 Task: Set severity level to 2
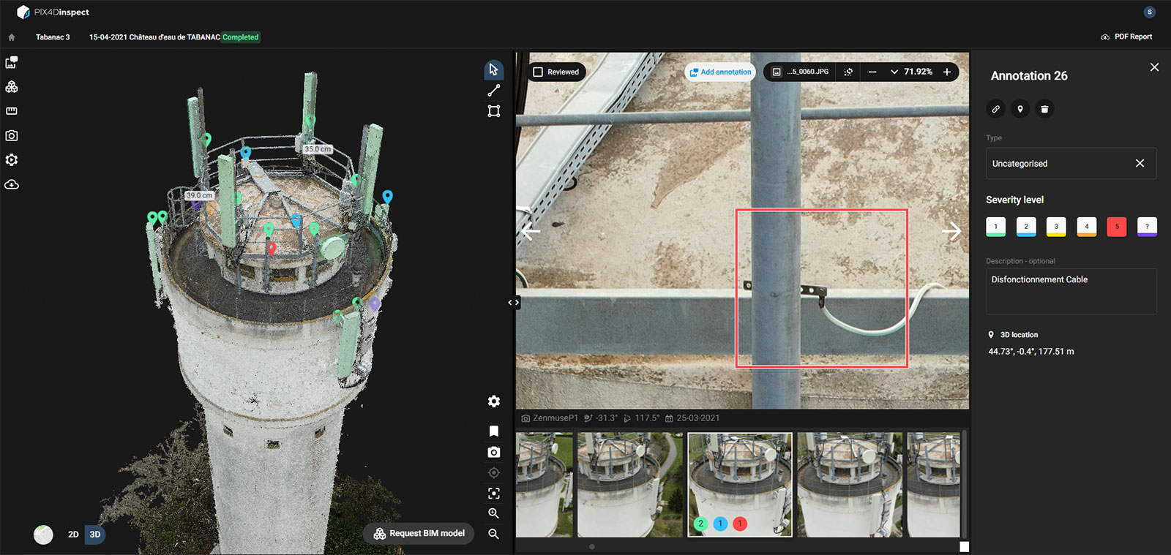pyautogui.click(x=1026, y=227)
